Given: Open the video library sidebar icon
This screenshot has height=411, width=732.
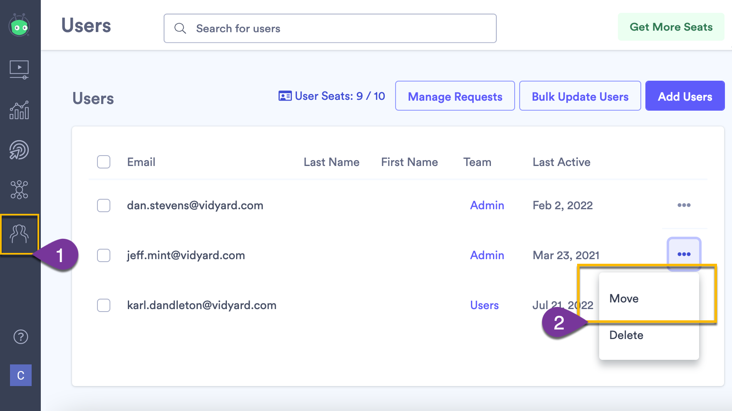Looking at the screenshot, I should click(x=19, y=70).
